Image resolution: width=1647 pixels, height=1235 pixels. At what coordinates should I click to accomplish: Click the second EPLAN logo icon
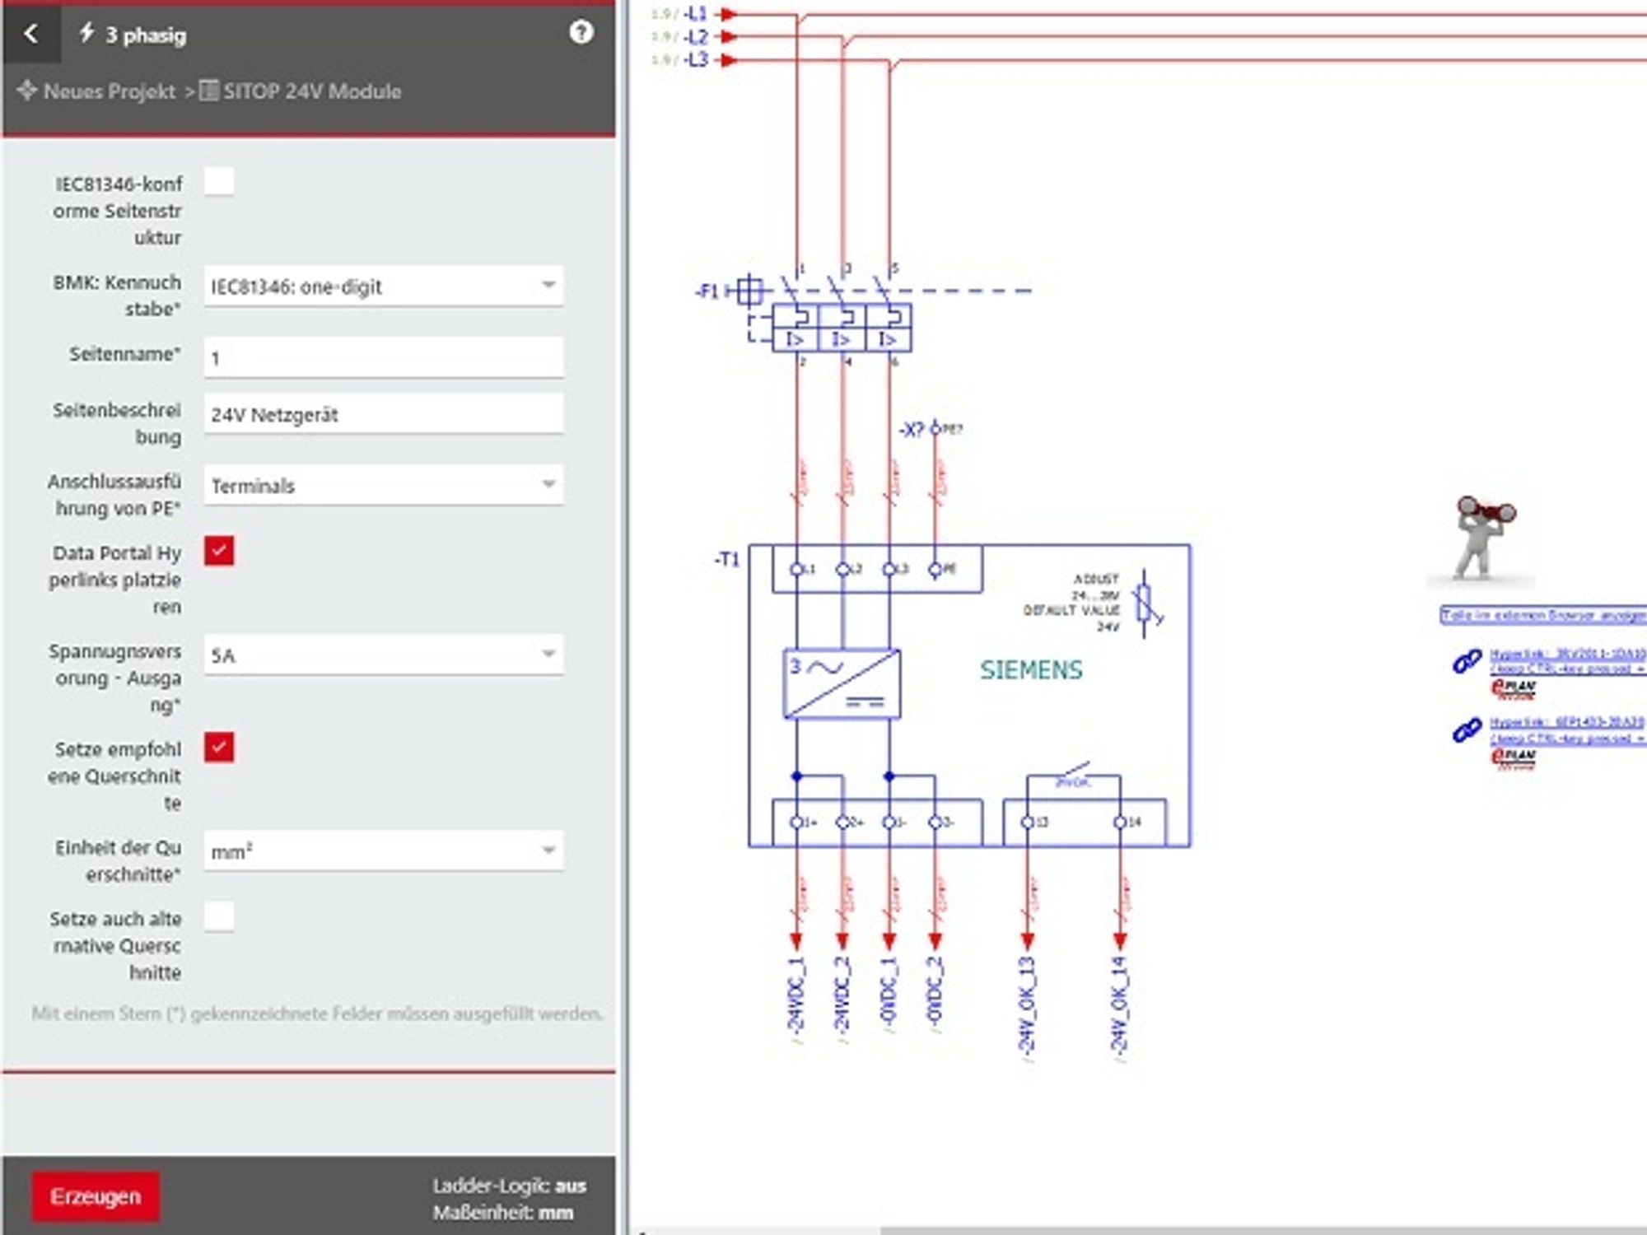[1513, 757]
